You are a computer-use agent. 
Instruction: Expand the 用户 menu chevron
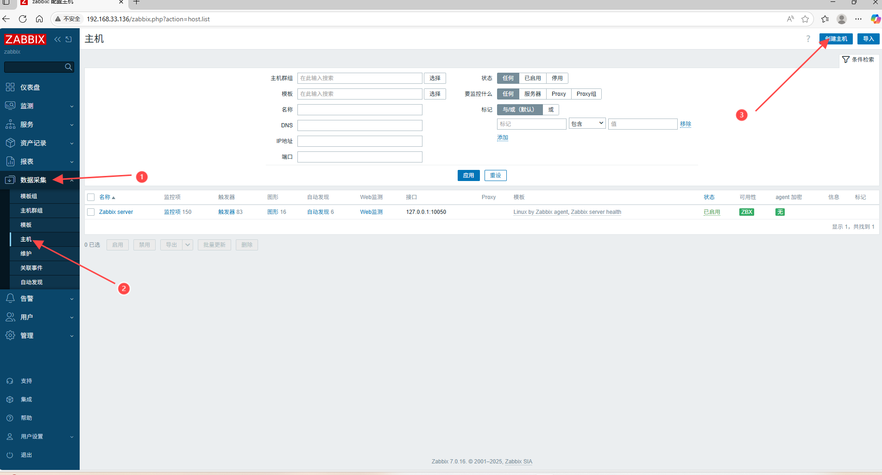72,317
